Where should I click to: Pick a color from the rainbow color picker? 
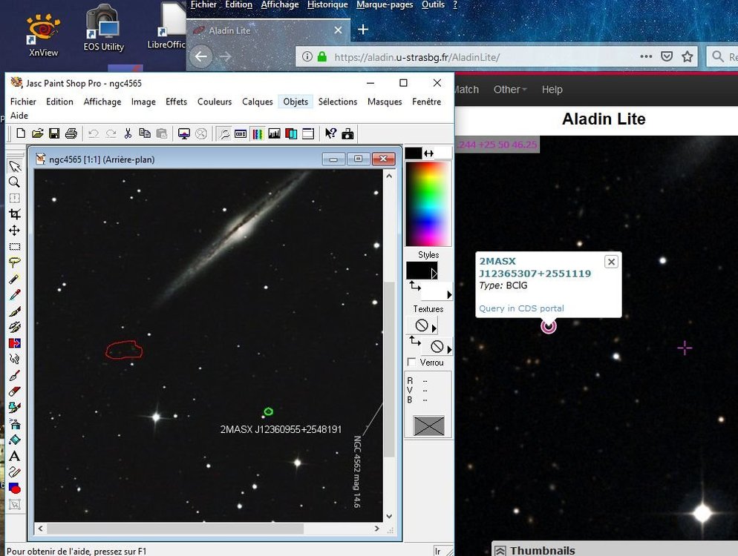pos(428,204)
